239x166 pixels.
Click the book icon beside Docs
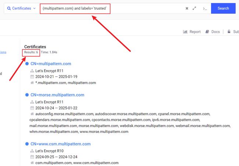pyautogui.click(x=207, y=32)
